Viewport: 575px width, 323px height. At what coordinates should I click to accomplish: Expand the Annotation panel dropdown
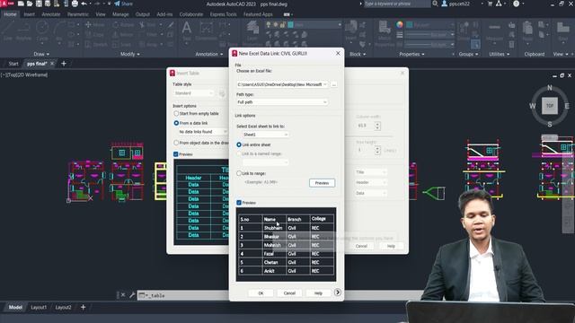click(208, 54)
